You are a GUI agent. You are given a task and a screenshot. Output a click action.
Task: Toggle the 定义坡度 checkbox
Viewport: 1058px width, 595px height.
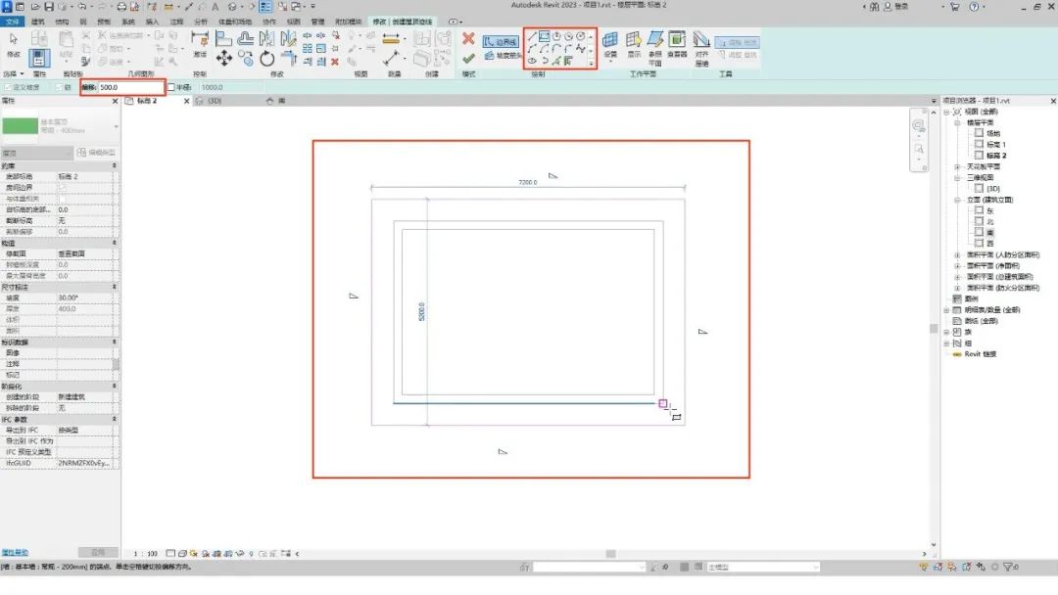pos(6,87)
